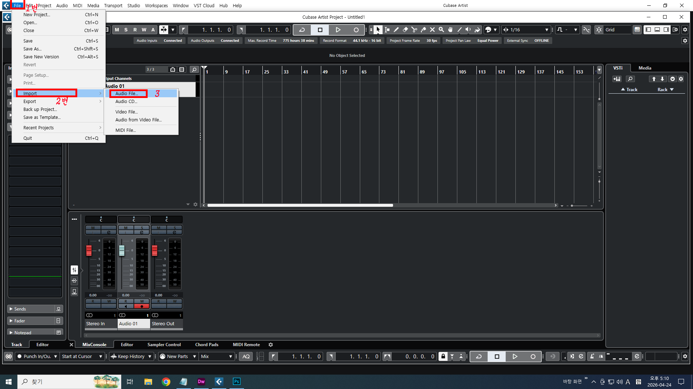Mute the Stereo In mixer channel
693x389 pixels.
(x=93, y=228)
